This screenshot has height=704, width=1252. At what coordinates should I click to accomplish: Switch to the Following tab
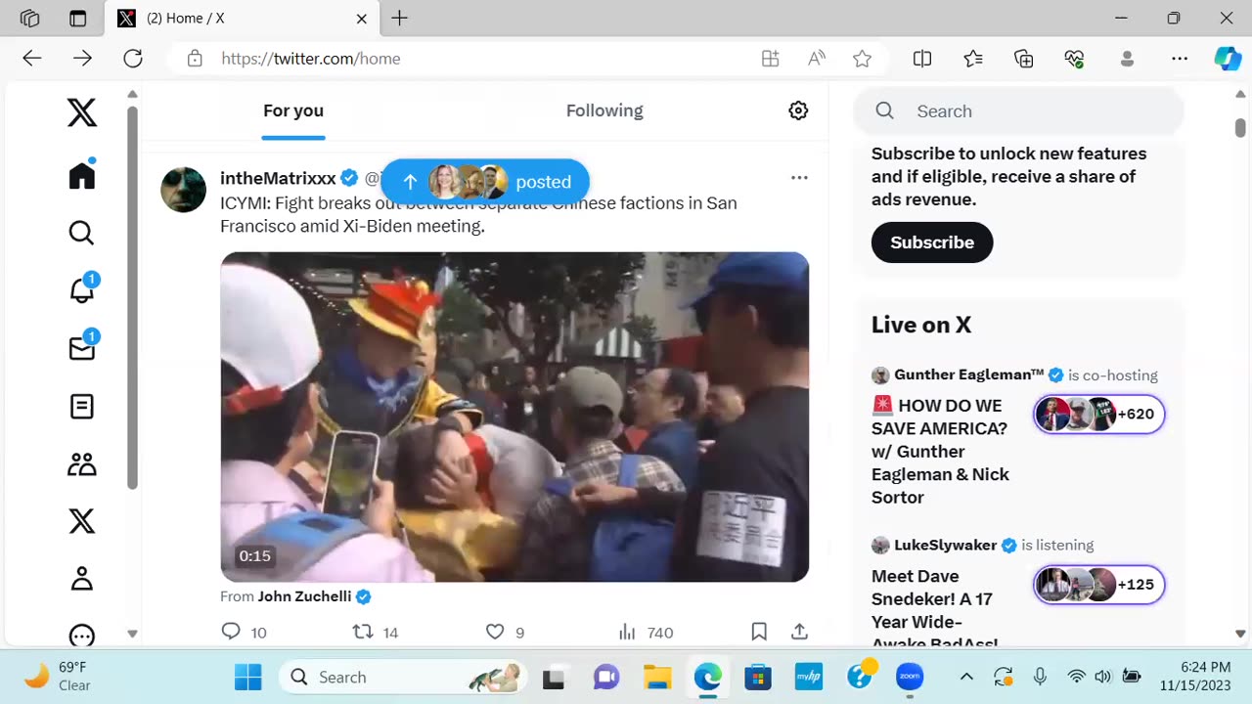coord(604,110)
